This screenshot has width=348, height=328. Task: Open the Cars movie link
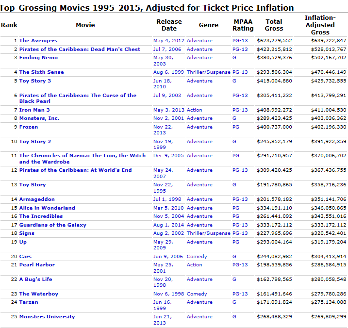(x=25, y=257)
